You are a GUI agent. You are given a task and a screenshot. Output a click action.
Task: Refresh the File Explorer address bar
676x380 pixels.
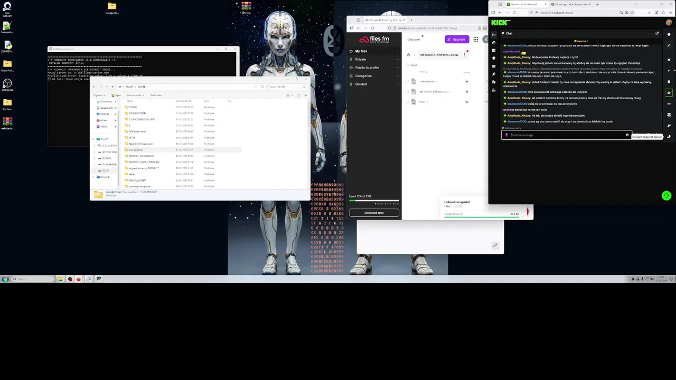(x=262, y=87)
